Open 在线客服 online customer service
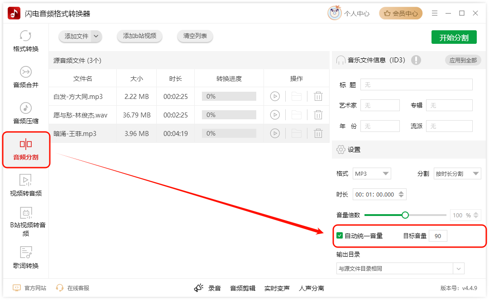The width and height of the screenshot is (489, 300). [x=72, y=288]
